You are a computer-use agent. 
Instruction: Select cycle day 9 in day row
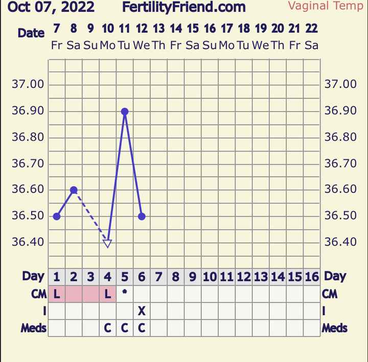tap(193, 277)
